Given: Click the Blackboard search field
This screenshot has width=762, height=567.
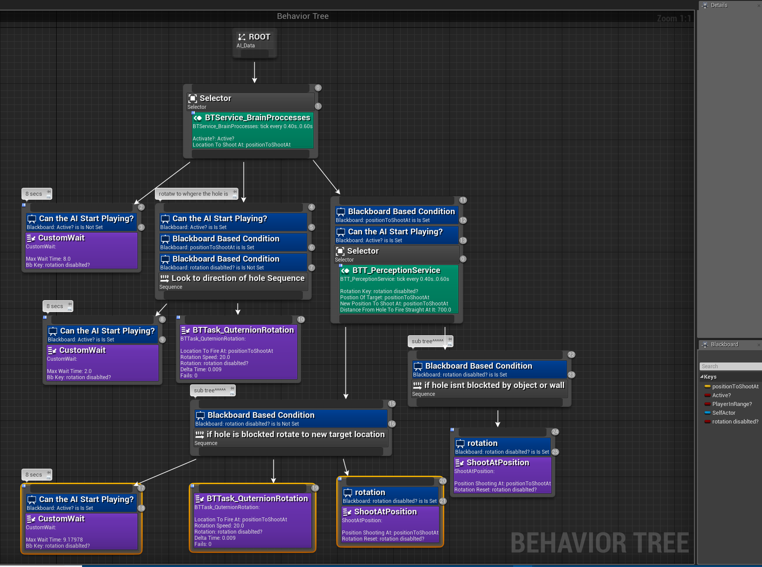Looking at the screenshot, I should click(x=730, y=366).
